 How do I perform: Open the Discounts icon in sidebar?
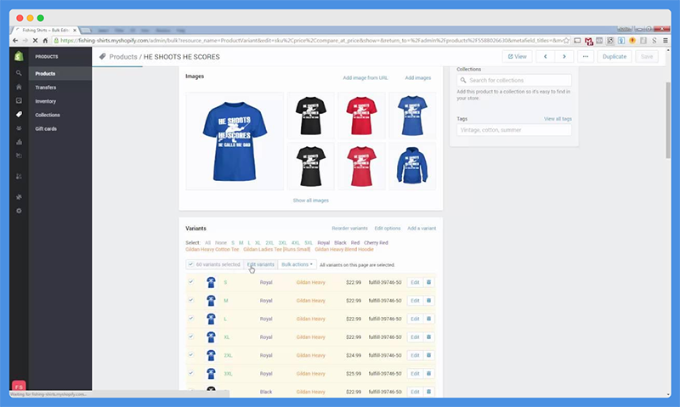tap(19, 155)
